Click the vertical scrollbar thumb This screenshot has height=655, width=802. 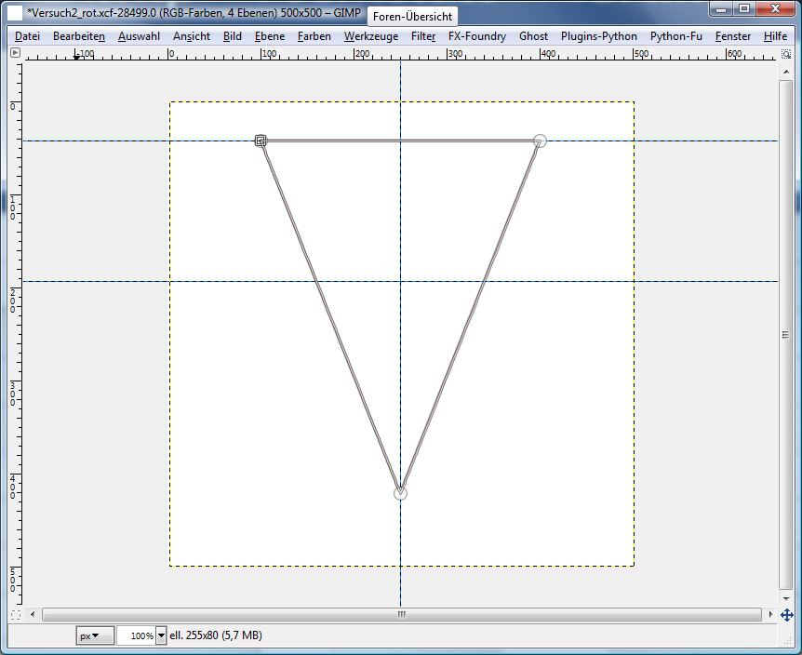(x=786, y=335)
